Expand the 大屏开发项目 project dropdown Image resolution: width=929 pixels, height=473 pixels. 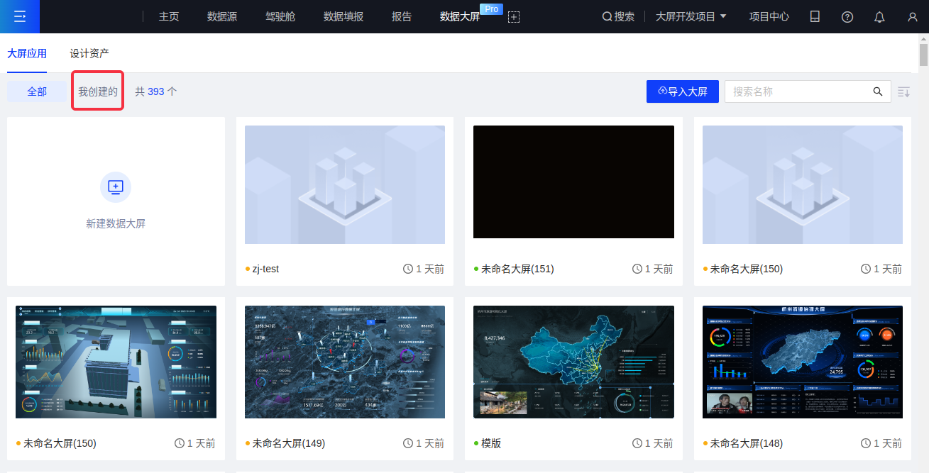coord(691,16)
